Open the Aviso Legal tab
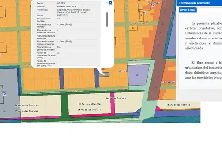The width and height of the screenshot is (222, 167). pyautogui.click(x=188, y=10)
